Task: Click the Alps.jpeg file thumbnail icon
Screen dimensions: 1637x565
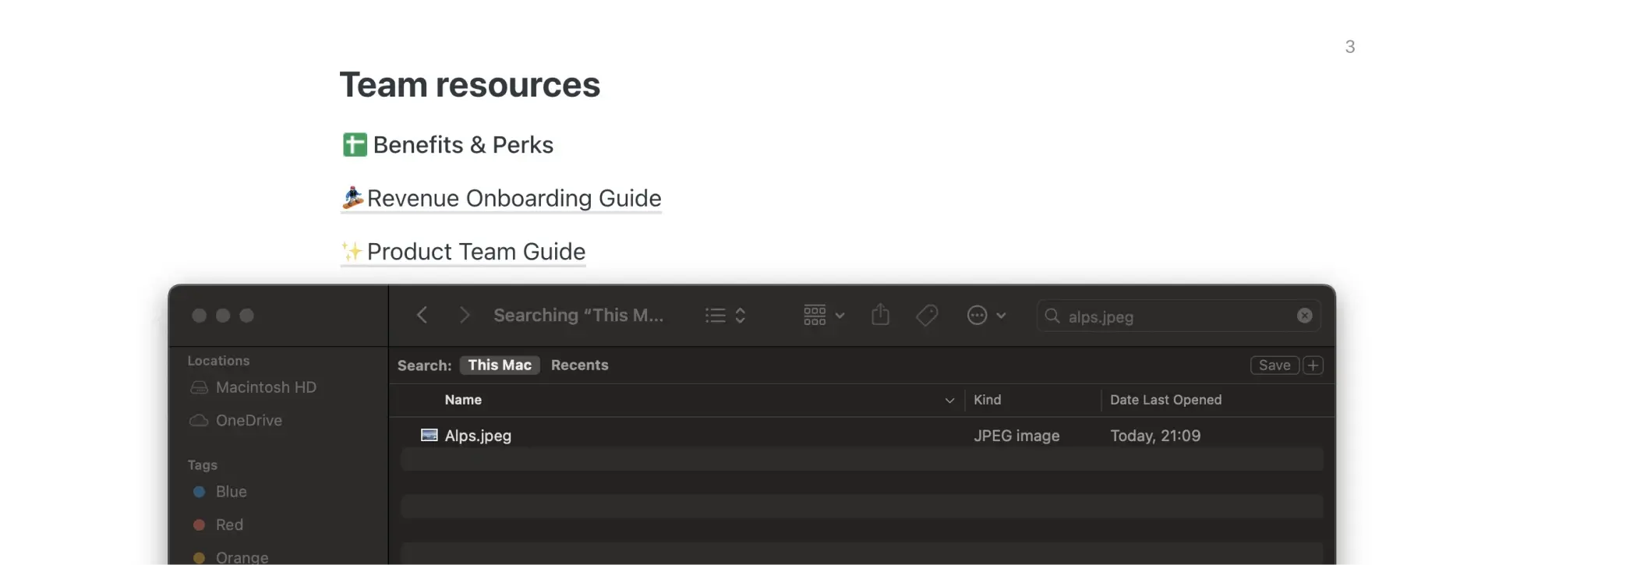Action: [x=429, y=436]
